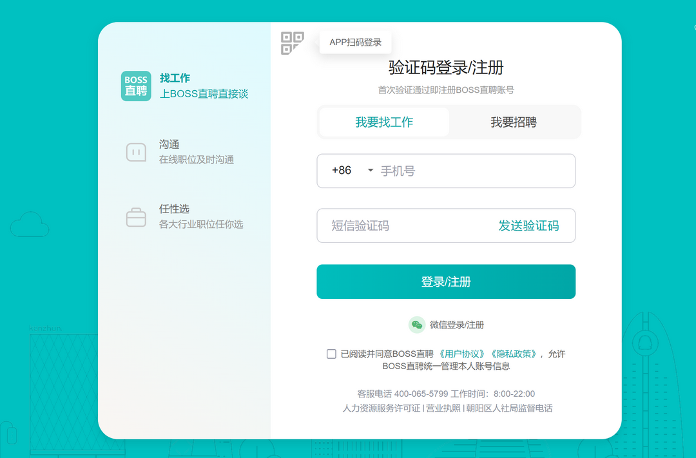
Task: Click the 任性选 heading text
Action: pos(174,209)
